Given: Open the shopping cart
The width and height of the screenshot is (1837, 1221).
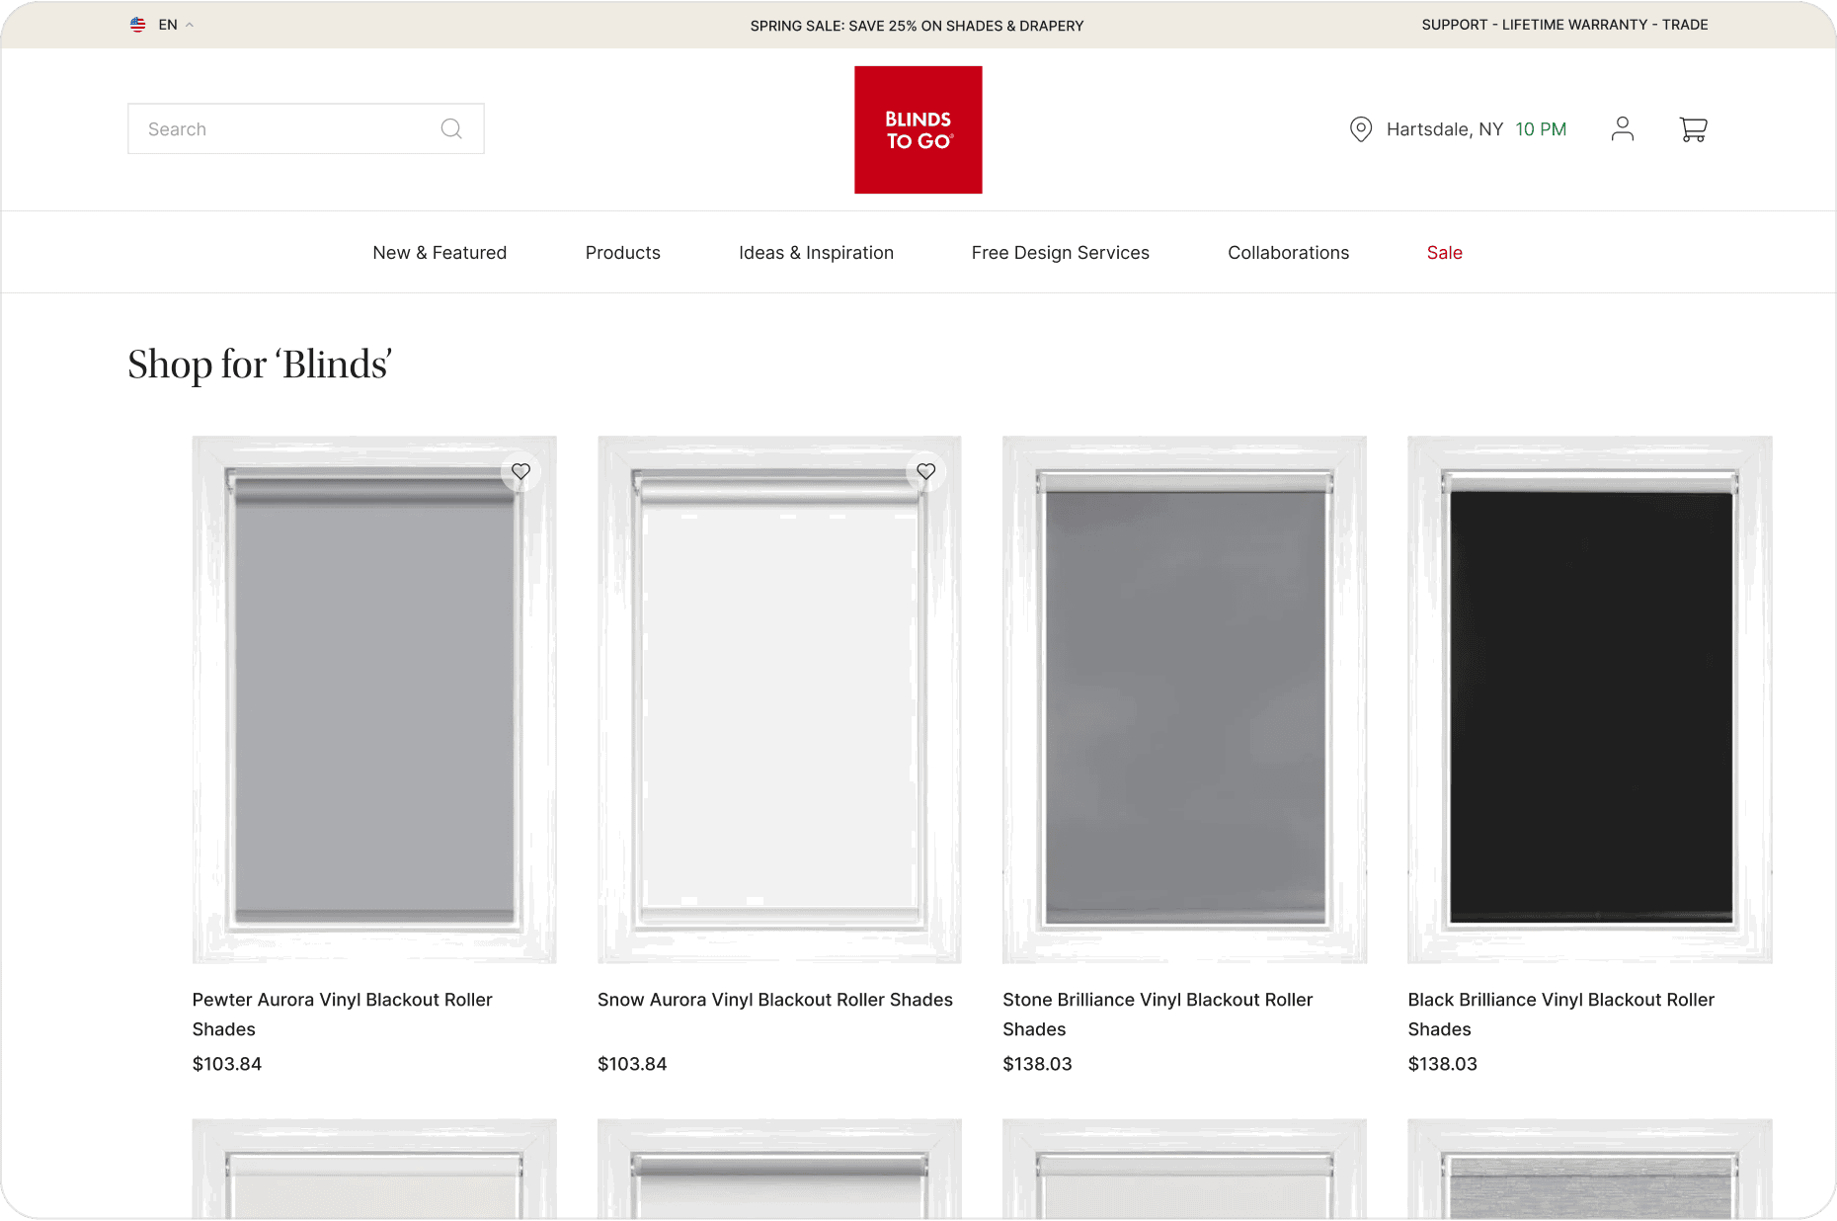Looking at the screenshot, I should click(x=1693, y=129).
